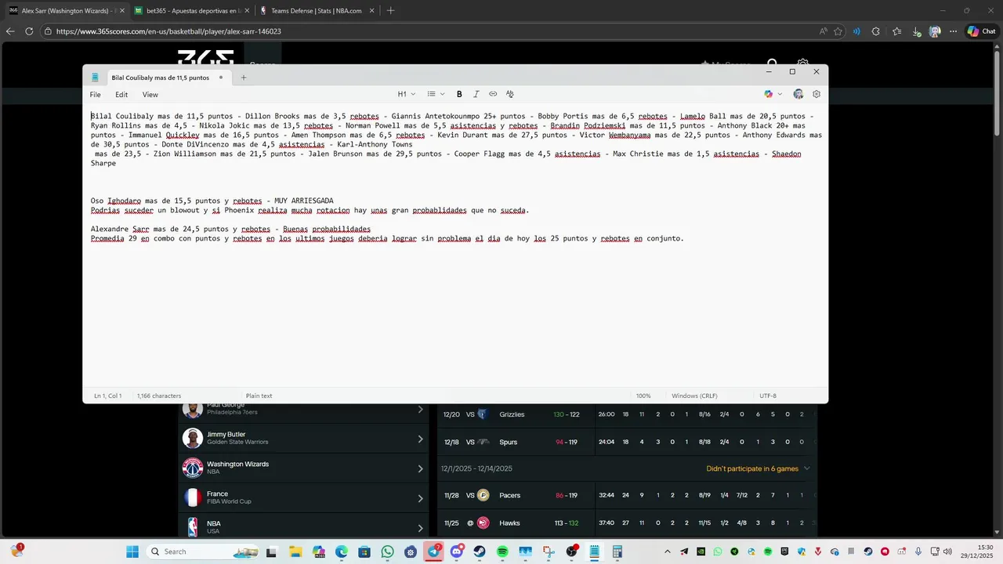The width and height of the screenshot is (1003, 564).
Task: Expand Didn't participate in 6 games
Action: (758, 468)
